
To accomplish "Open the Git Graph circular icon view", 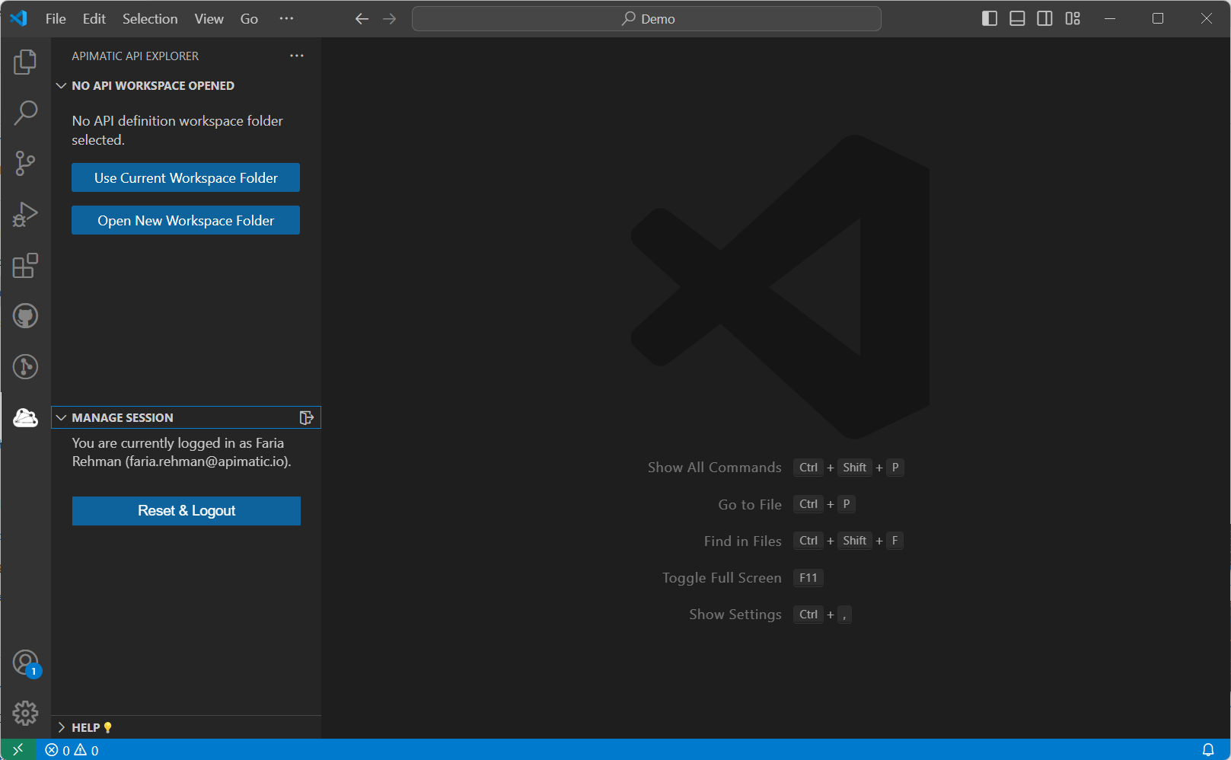I will pos(25,366).
